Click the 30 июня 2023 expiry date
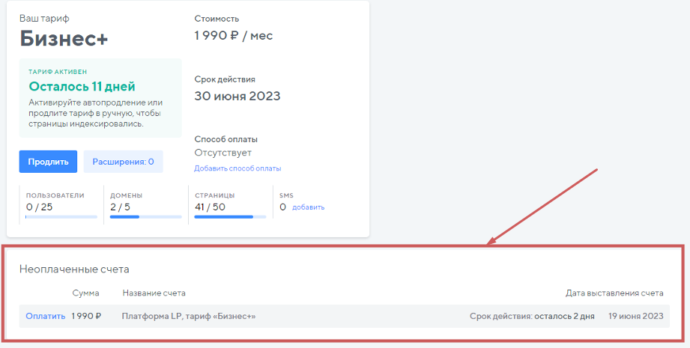 (x=237, y=96)
